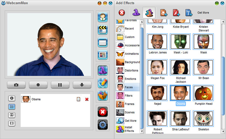
Task: Apply the Pumpkin Head effect
Action: point(203,93)
